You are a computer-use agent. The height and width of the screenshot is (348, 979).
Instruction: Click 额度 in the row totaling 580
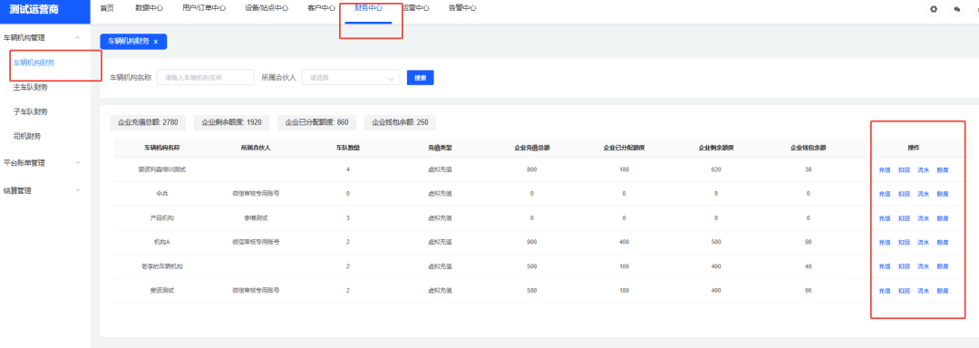[943, 291]
